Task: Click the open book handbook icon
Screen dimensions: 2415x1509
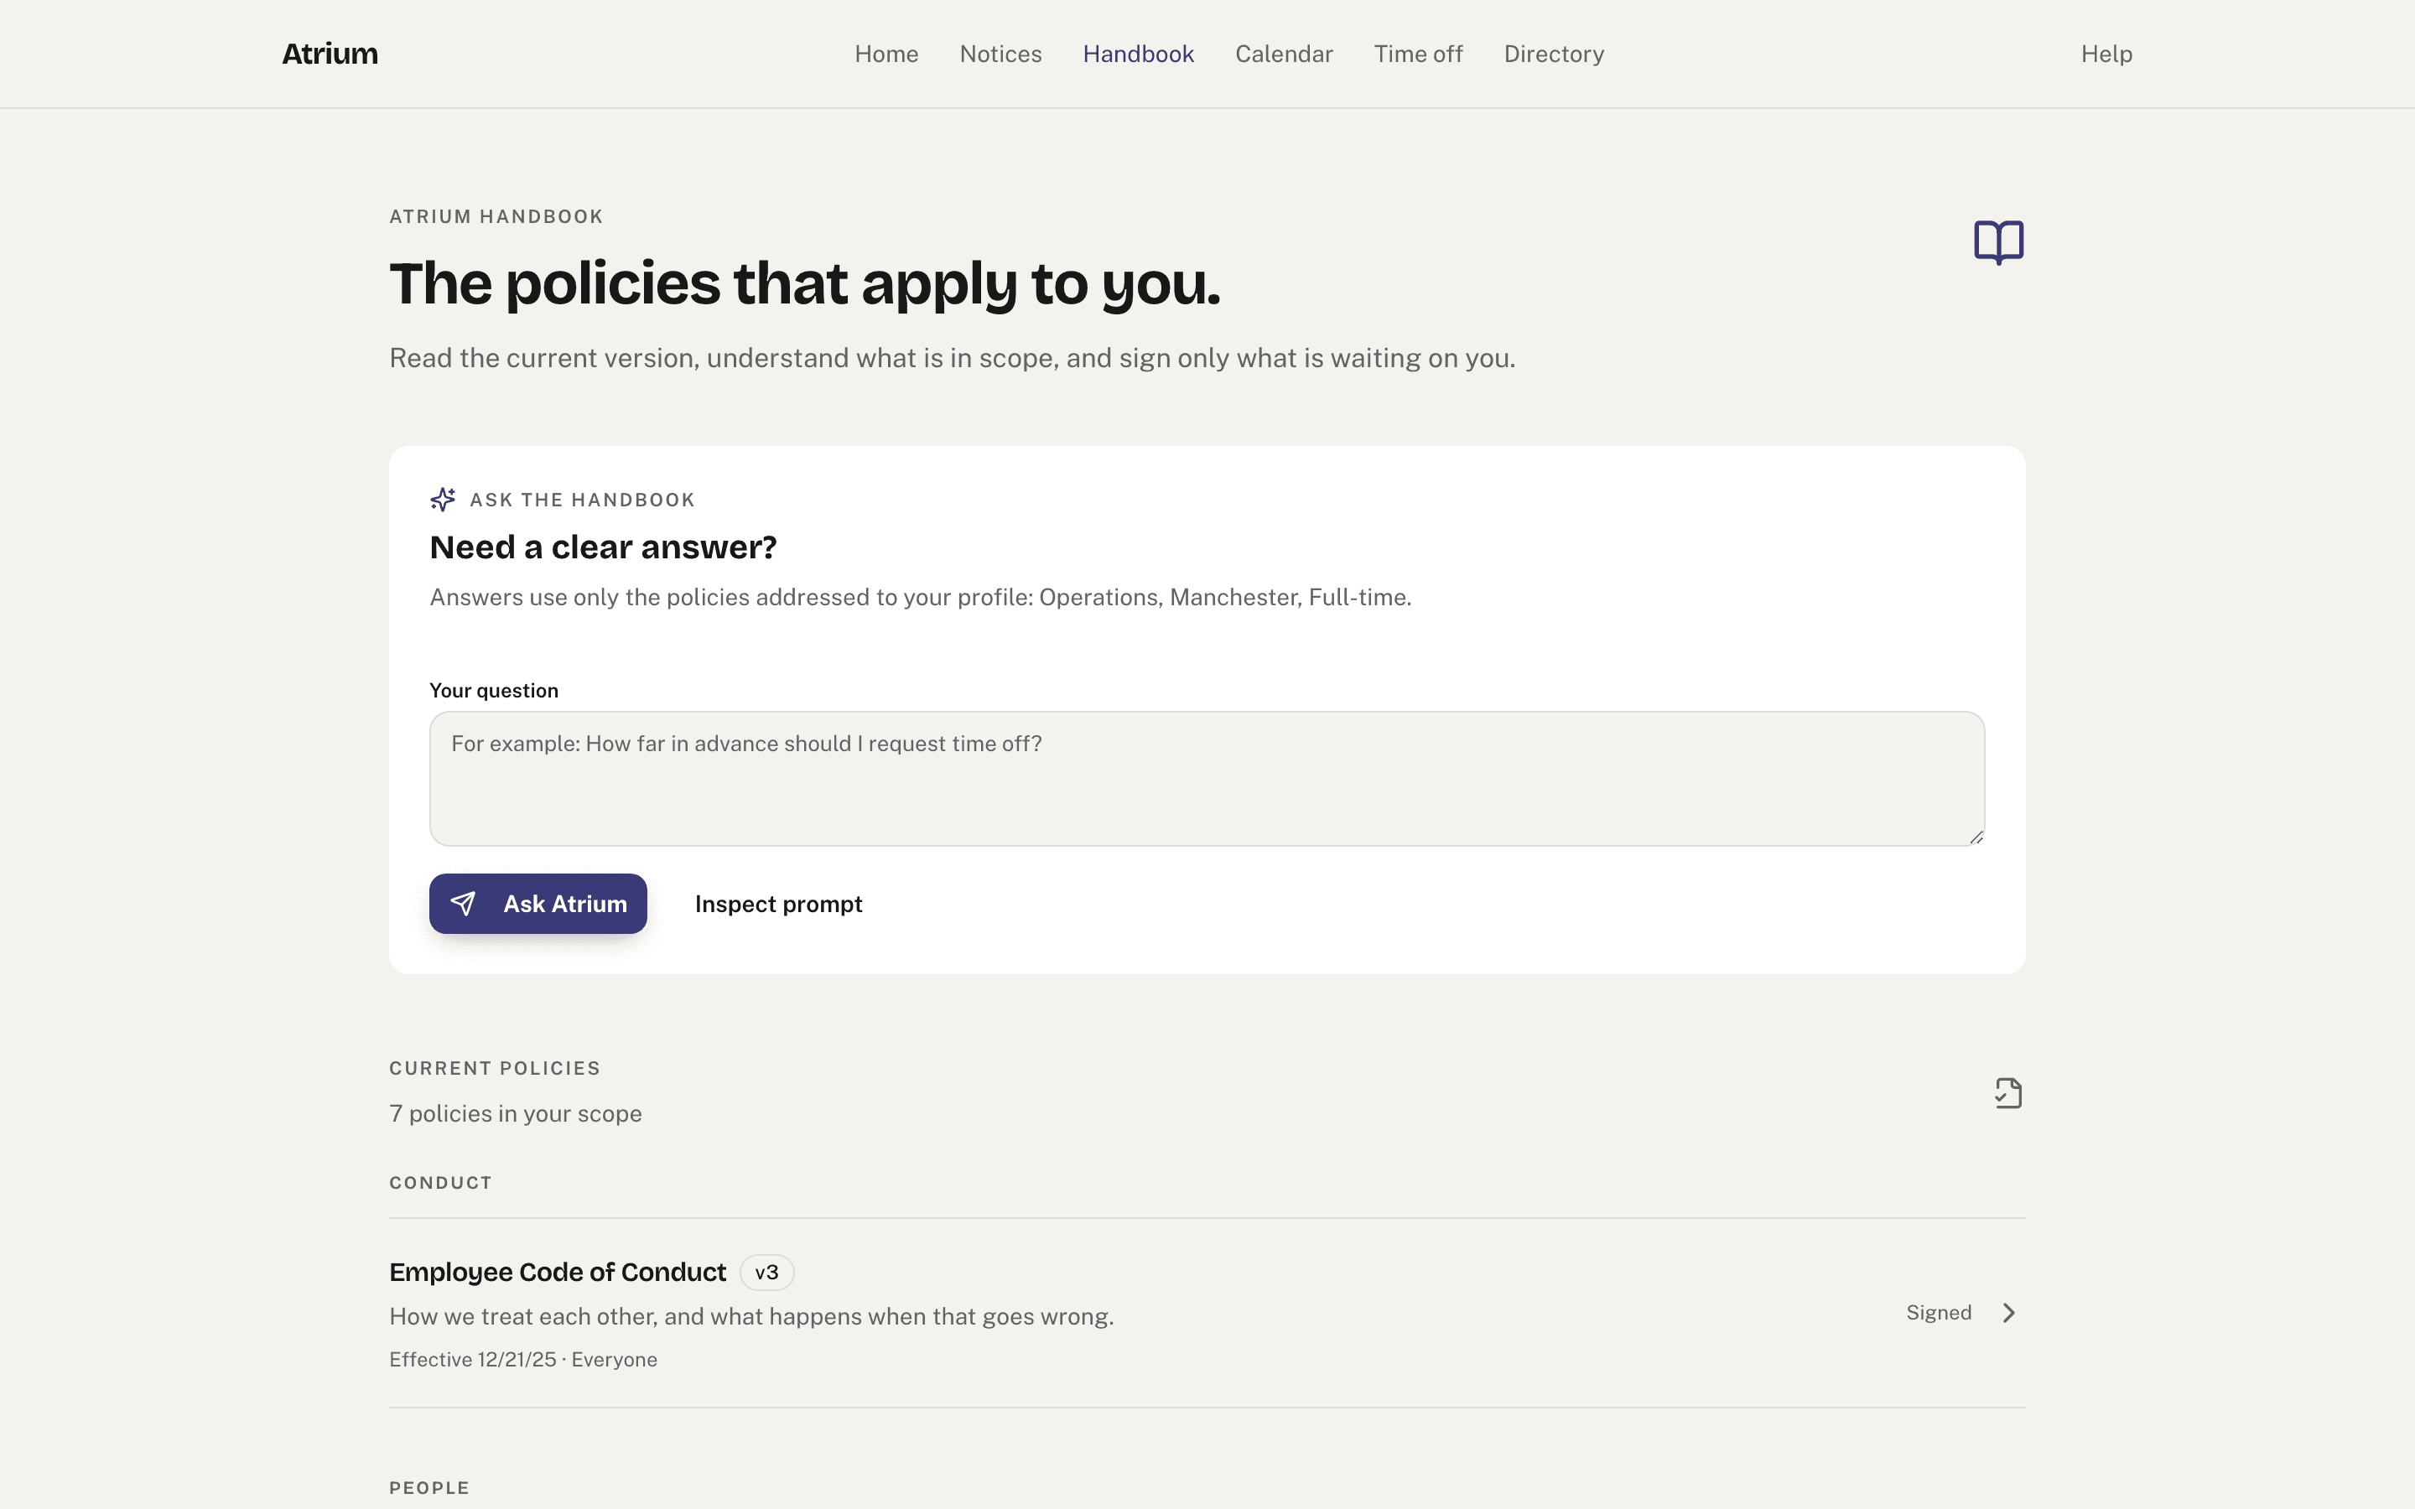Action: (1999, 241)
